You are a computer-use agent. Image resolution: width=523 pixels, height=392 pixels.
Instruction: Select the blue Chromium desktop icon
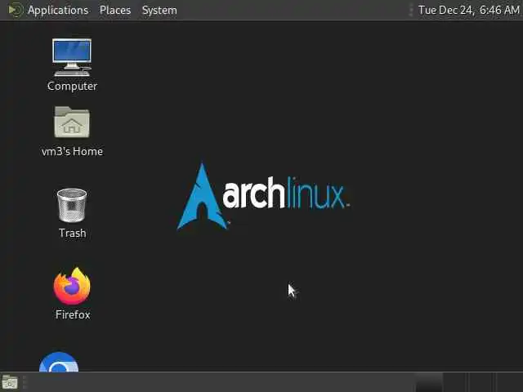[59, 362]
